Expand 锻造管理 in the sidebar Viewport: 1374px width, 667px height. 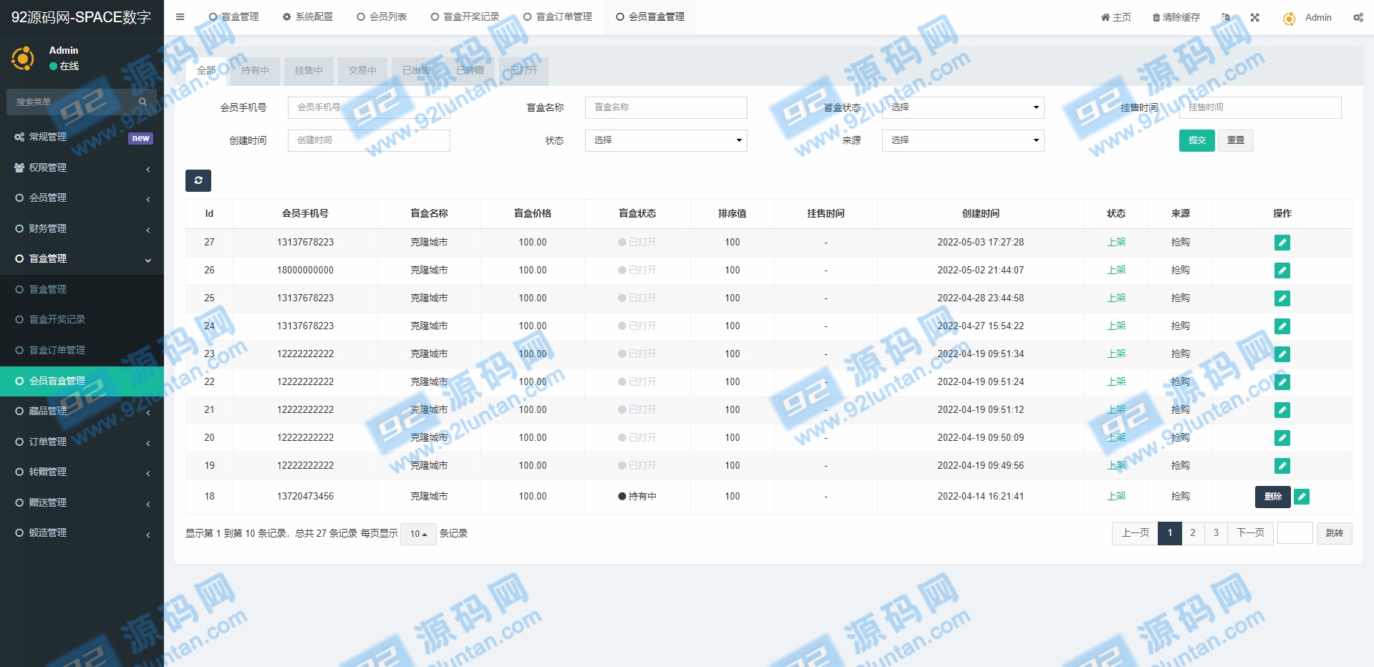tap(82, 532)
